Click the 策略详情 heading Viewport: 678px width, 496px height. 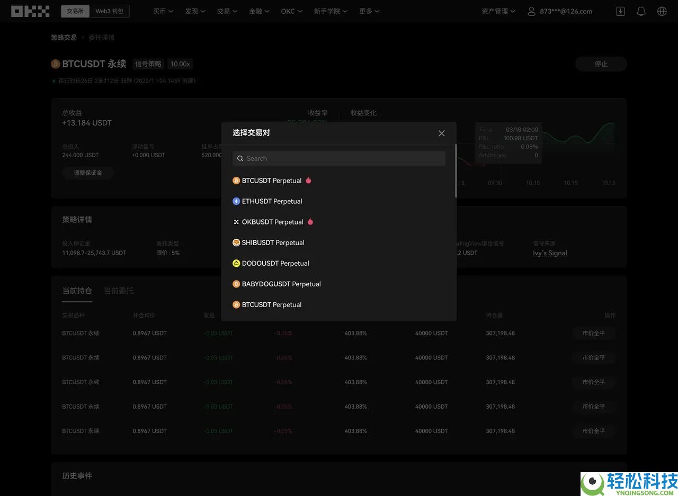tap(77, 220)
